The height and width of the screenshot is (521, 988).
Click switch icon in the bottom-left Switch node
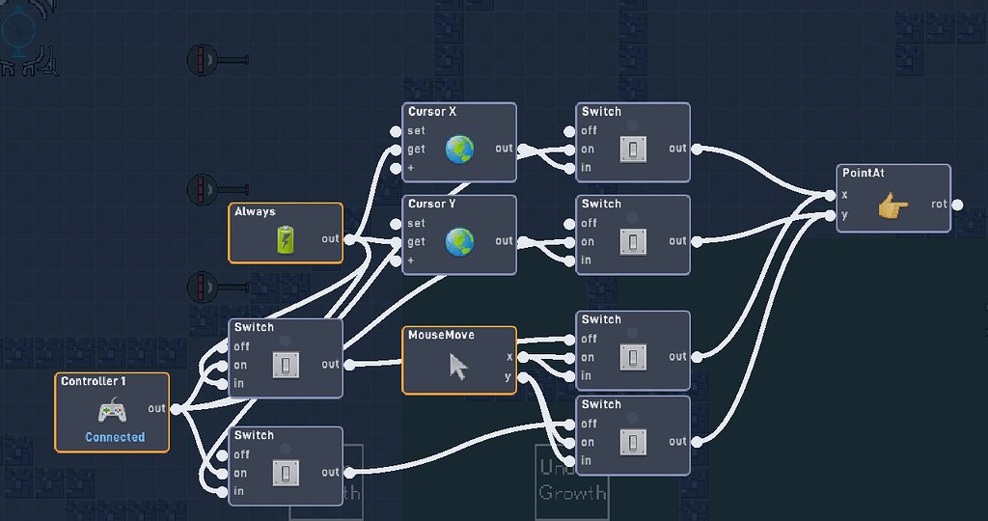286,473
